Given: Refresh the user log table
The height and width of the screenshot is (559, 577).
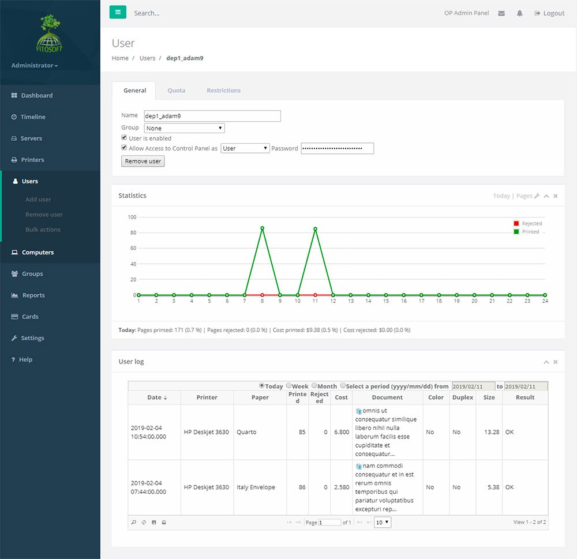Looking at the screenshot, I should point(143,522).
